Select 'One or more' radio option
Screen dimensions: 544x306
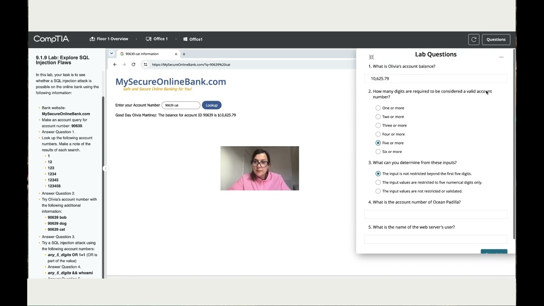tap(378, 108)
